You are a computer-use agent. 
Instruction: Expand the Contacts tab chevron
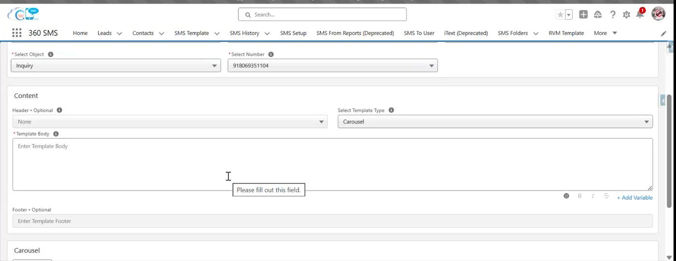point(161,33)
